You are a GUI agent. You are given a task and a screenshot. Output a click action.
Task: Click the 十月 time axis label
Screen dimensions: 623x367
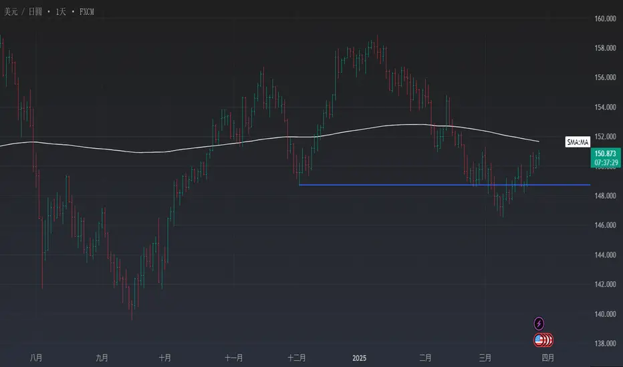[x=165, y=358]
